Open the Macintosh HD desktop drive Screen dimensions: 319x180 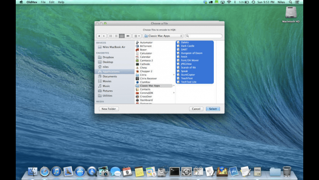(291, 15)
